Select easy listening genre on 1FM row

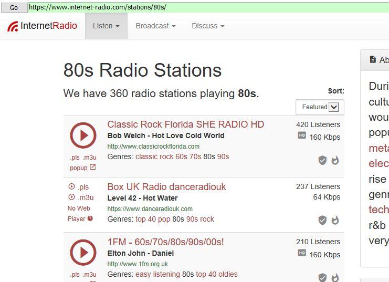(x=157, y=274)
